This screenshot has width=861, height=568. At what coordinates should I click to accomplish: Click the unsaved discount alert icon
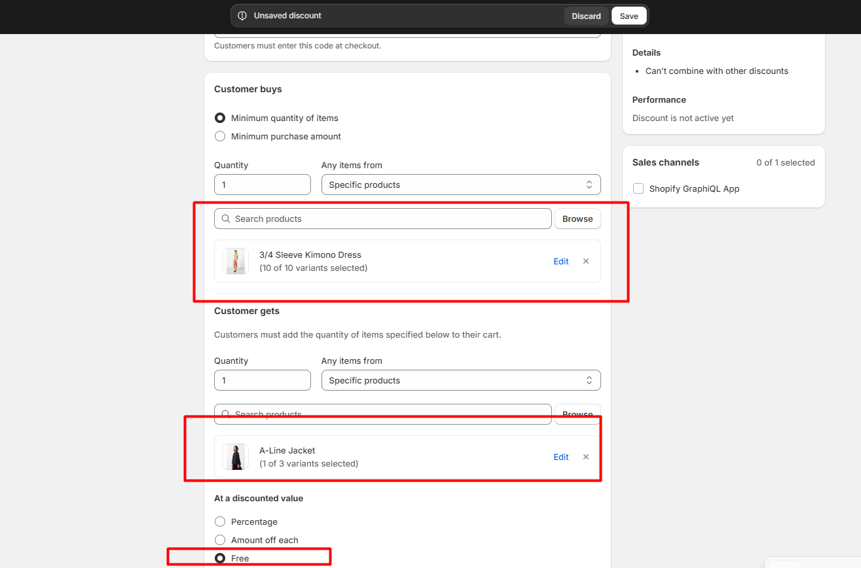[242, 16]
